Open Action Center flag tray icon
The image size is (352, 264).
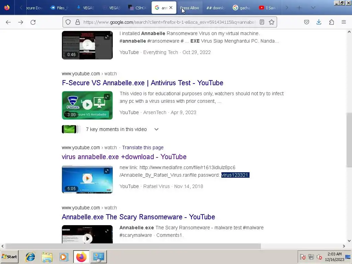pyautogui.click(x=302, y=256)
